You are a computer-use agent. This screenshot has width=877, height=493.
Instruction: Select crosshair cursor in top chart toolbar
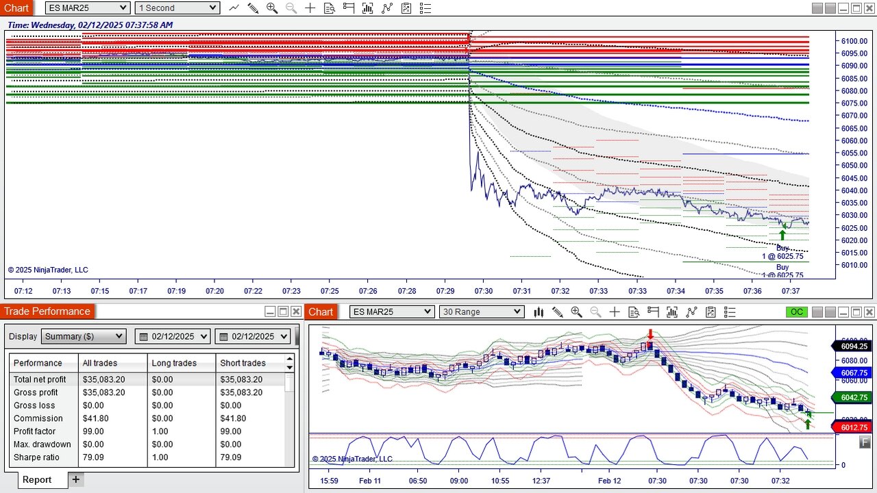(x=310, y=8)
